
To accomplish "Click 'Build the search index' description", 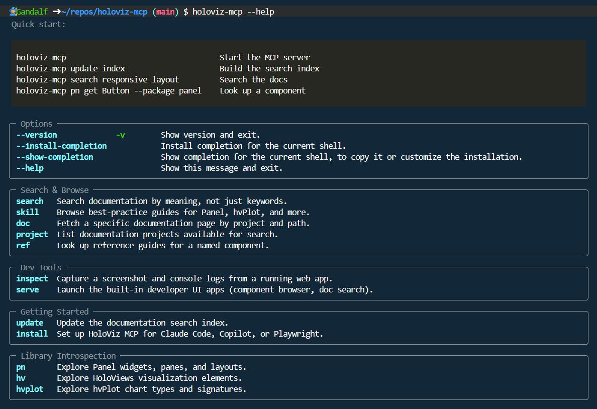I will [x=269, y=68].
